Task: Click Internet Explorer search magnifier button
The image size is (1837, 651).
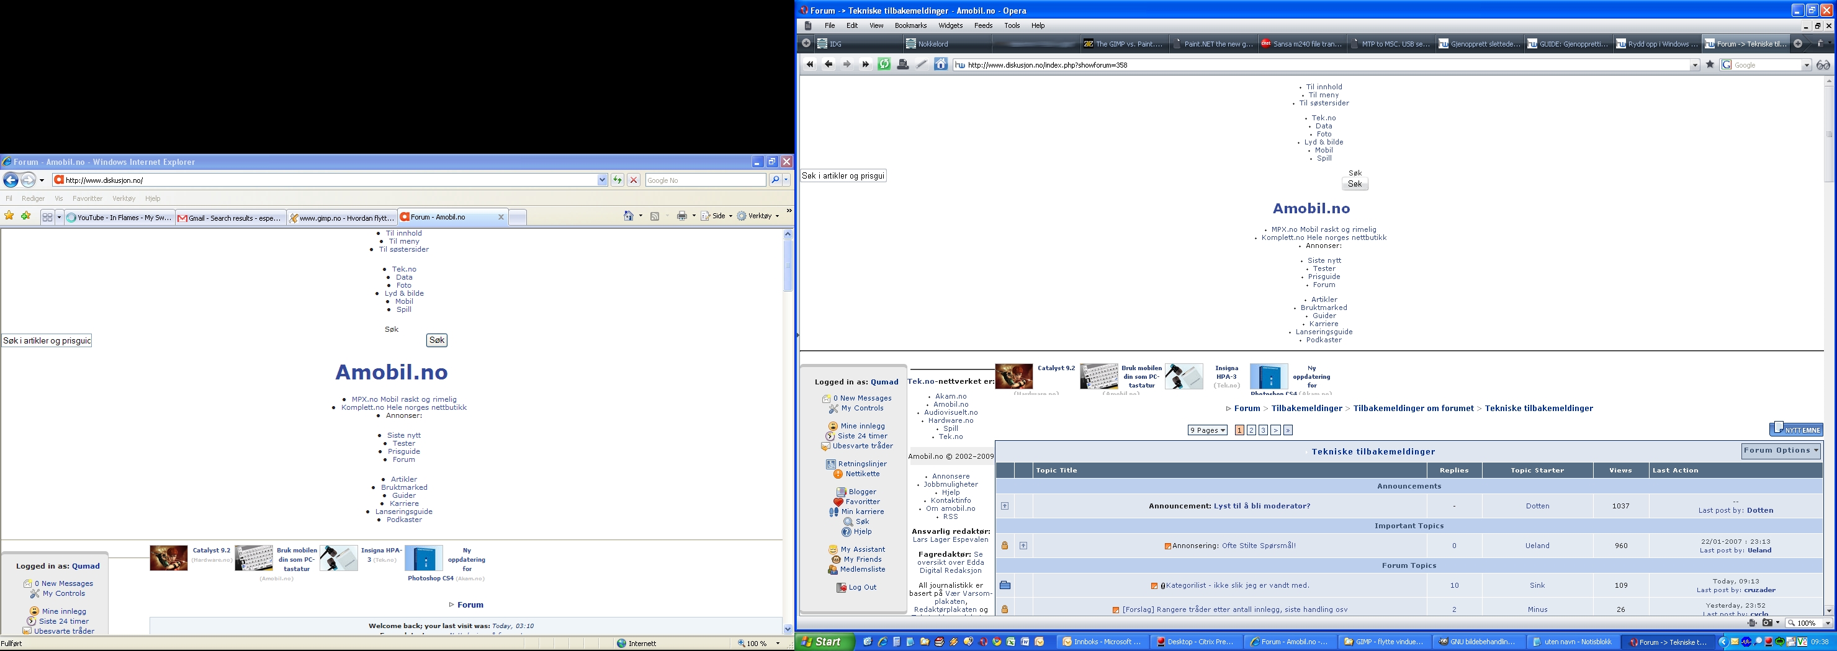Action: tap(775, 180)
